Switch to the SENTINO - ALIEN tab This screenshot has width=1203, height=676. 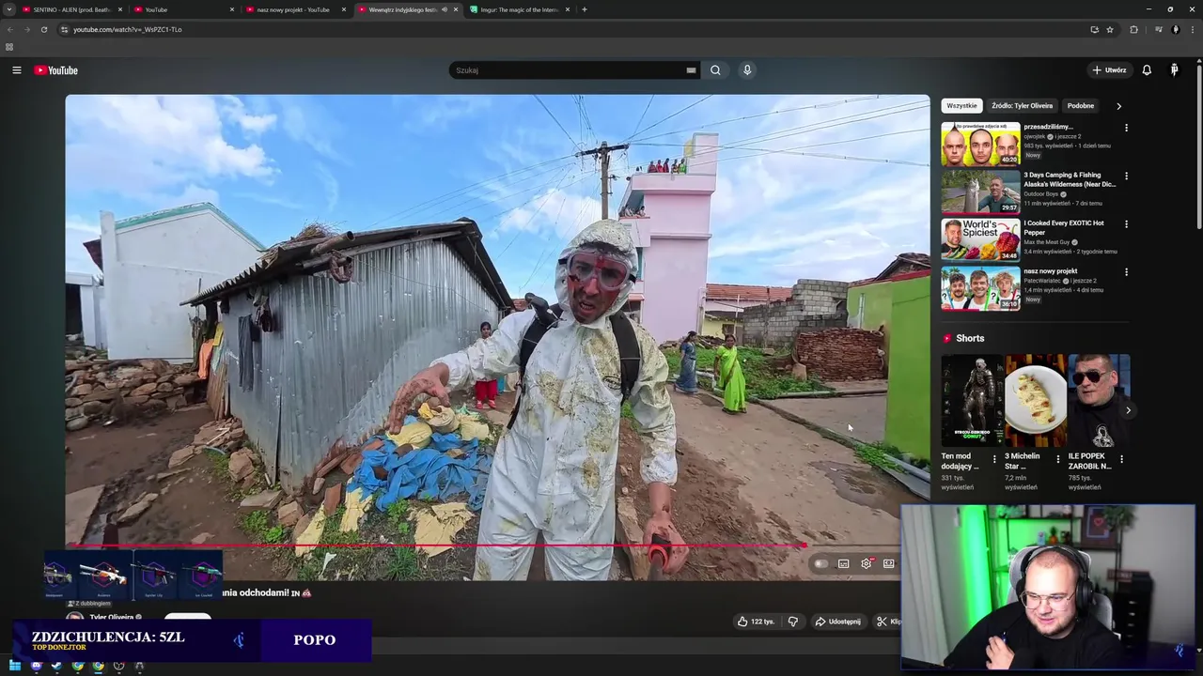tap(72, 9)
